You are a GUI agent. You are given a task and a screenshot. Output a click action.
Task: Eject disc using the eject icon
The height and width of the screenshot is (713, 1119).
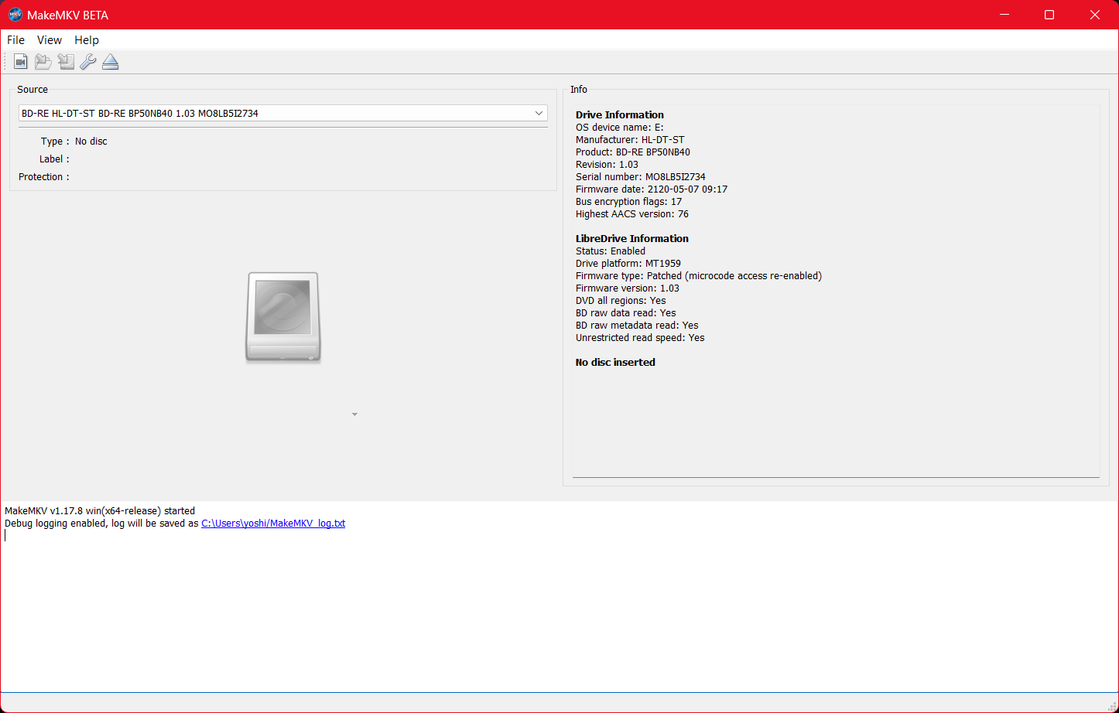coord(111,62)
